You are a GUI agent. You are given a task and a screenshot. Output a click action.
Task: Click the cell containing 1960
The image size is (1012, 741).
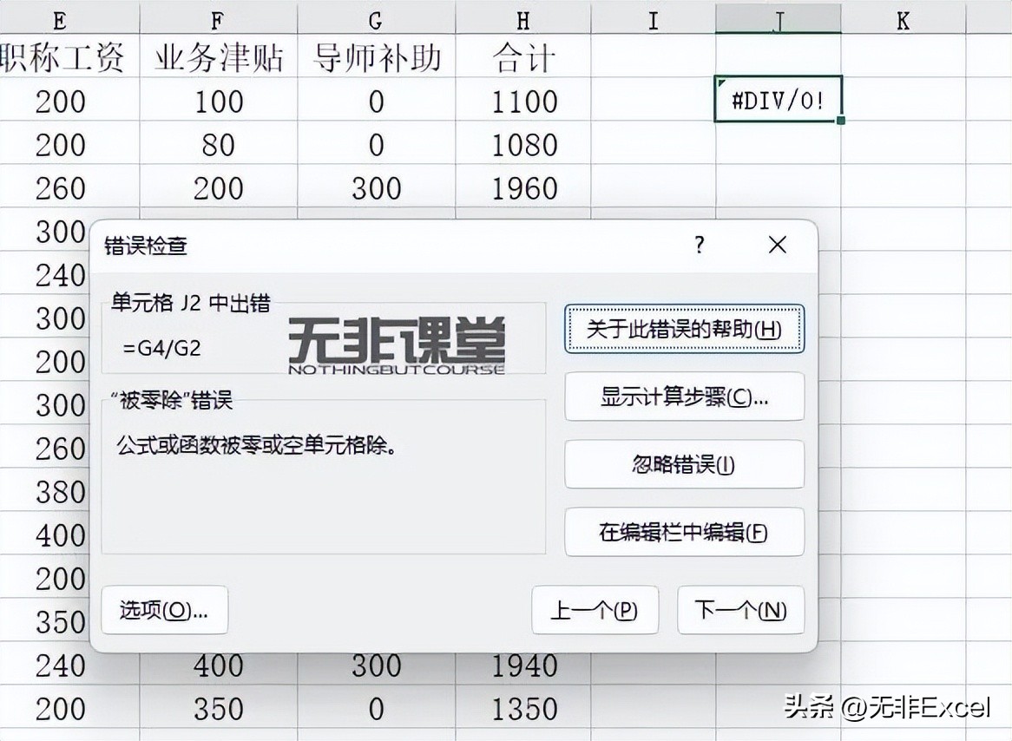(522, 187)
